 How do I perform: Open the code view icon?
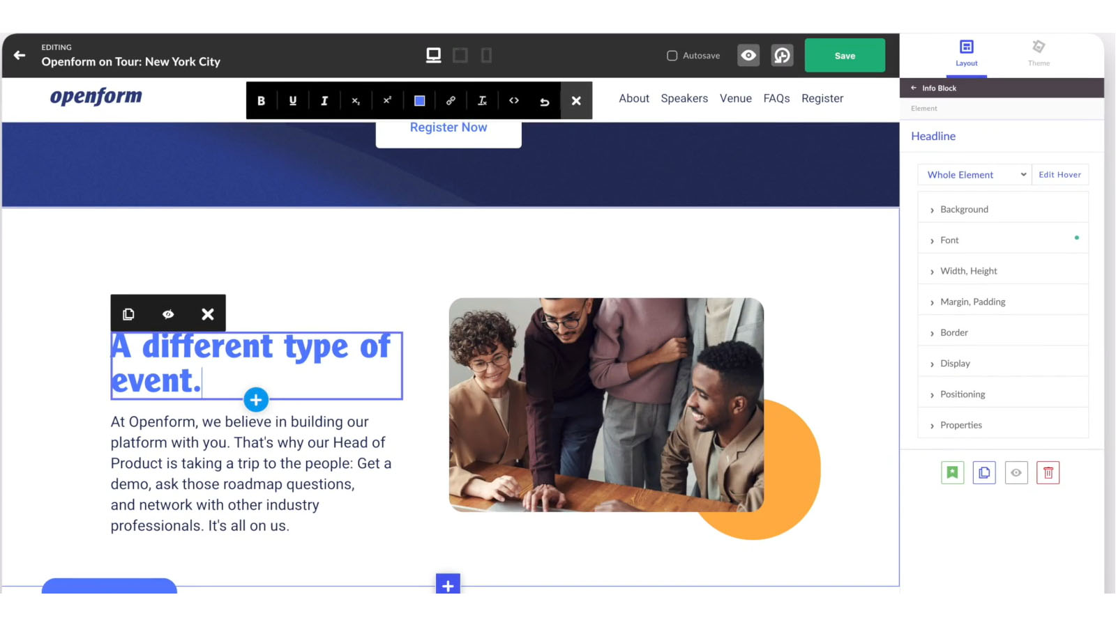[x=514, y=100]
